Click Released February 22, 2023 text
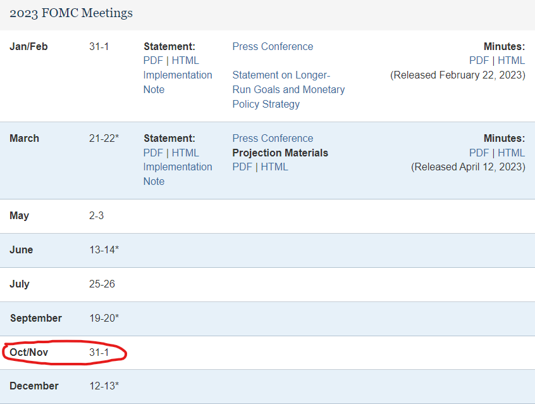This screenshot has width=535, height=404. (458, 75)
